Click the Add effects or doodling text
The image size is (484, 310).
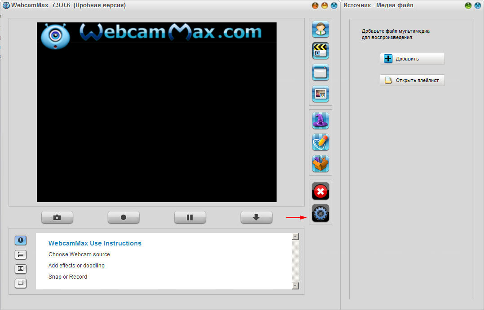(76, 265)
